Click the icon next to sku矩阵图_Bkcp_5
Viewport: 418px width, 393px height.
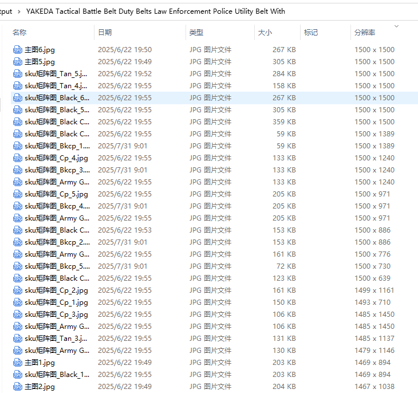pyautogui.click(x=18, y=266)
